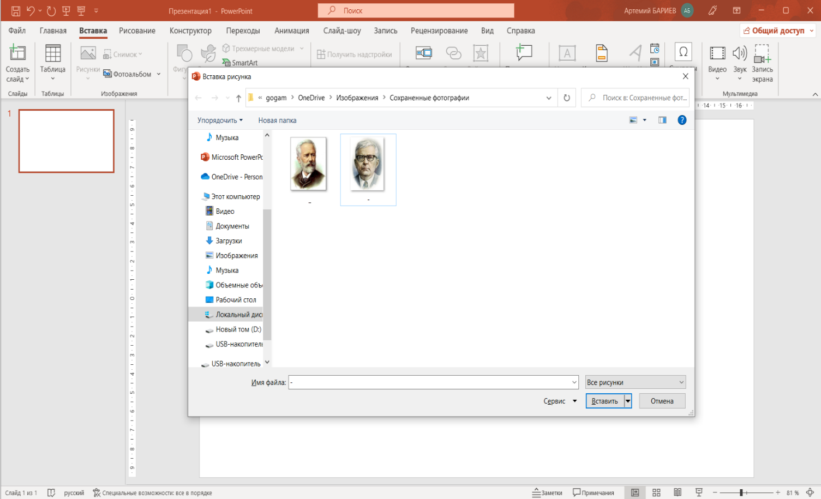Screen dimensions: 821x499
Task: Click the Create slide icon
Action: tap(17, 53)
